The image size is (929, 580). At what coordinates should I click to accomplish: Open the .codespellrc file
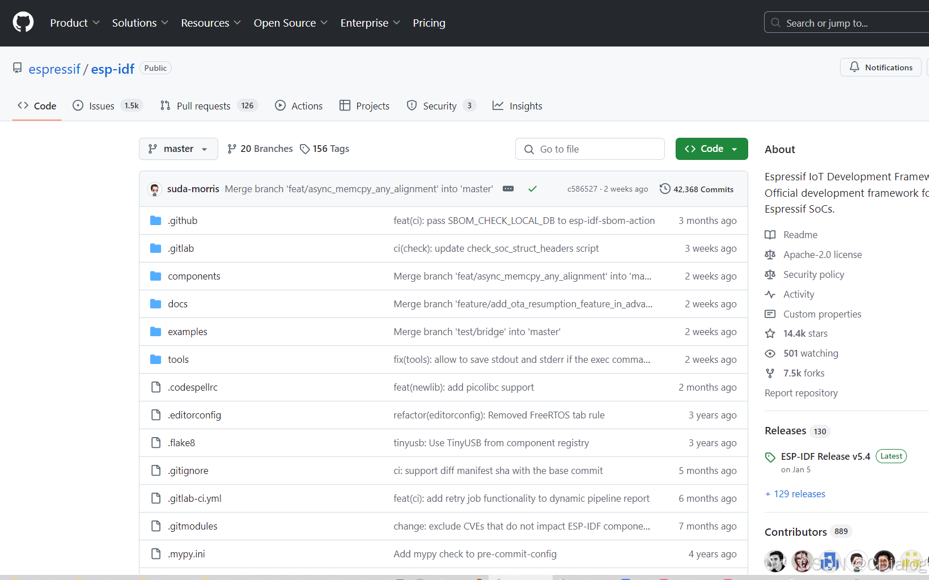click(x=193, y=387)
